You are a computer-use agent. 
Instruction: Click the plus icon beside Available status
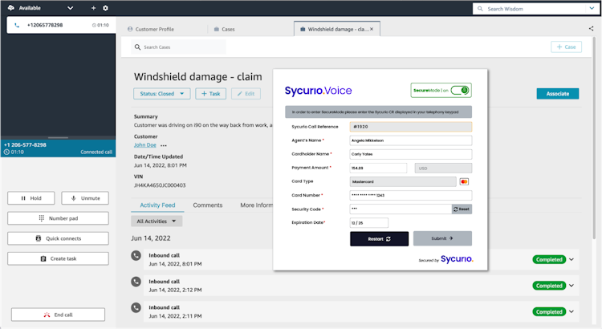coord(93,8)
